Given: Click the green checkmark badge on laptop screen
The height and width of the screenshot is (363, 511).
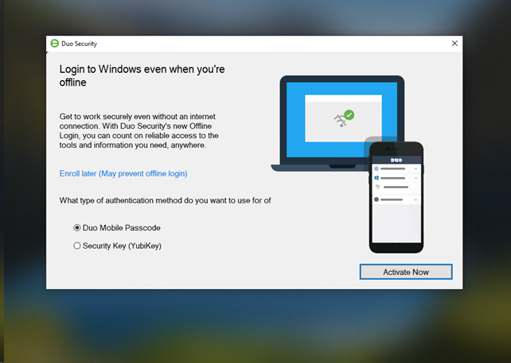Looking at the screenshot, I should click(x=349, y=115).
